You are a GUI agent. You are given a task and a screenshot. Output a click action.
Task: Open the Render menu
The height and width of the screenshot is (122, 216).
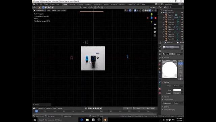[46, 4]
